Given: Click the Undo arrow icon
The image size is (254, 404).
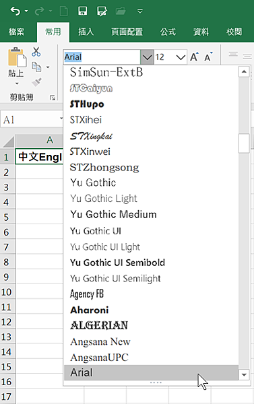Looking at the screenshot, I should (x=15, y=11).
